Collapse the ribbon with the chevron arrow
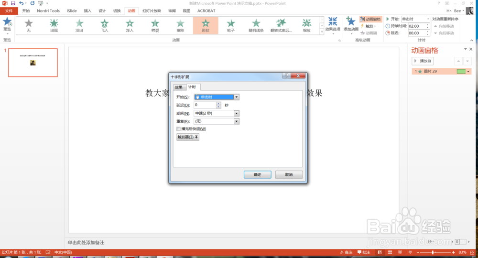The width and height of the screenshot is (478, 258). pyautogui.click(x=472, y=40)
